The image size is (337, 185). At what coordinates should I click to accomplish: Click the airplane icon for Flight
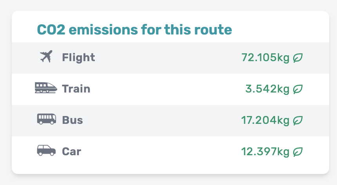coord(46,56)
